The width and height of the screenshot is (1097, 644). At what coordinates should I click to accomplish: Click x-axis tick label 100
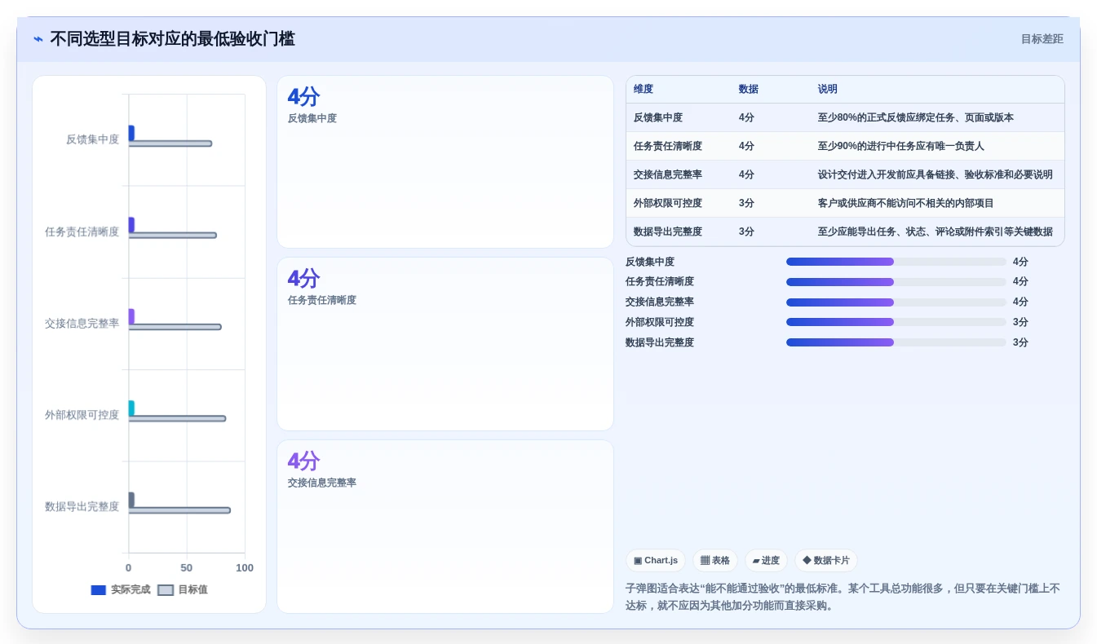[x=245, y=568]
